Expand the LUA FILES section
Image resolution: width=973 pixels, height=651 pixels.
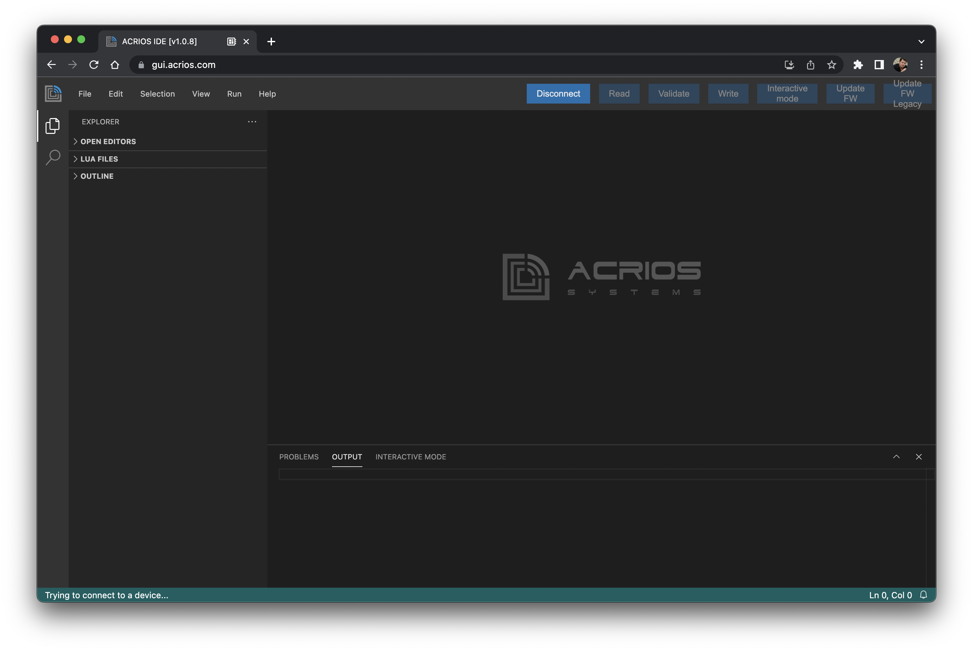coord(168,159)
